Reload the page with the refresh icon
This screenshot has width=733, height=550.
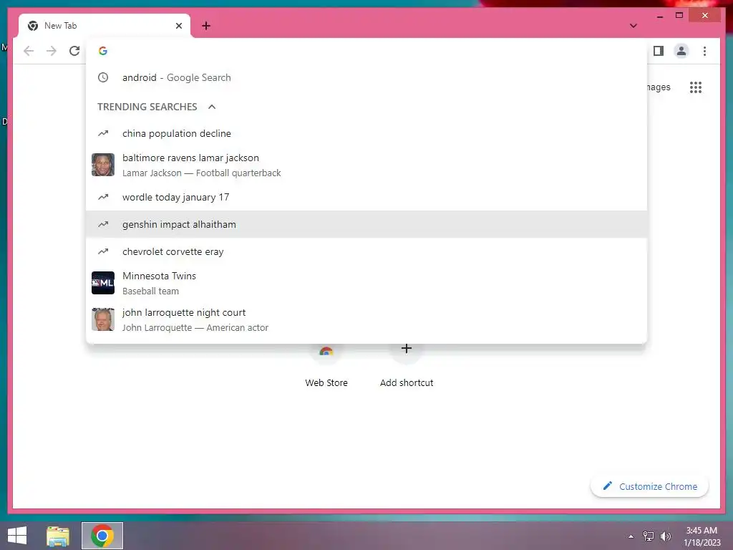pyautogui.click(x=74, y=51)
